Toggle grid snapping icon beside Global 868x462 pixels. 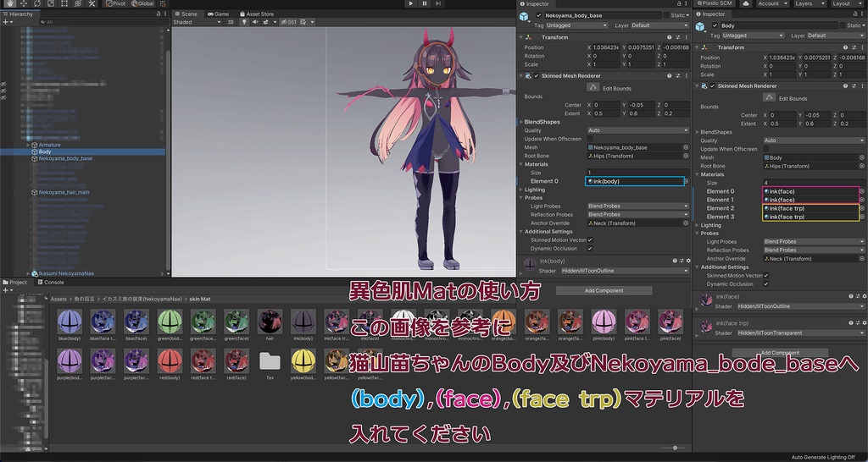pos(164,3)
